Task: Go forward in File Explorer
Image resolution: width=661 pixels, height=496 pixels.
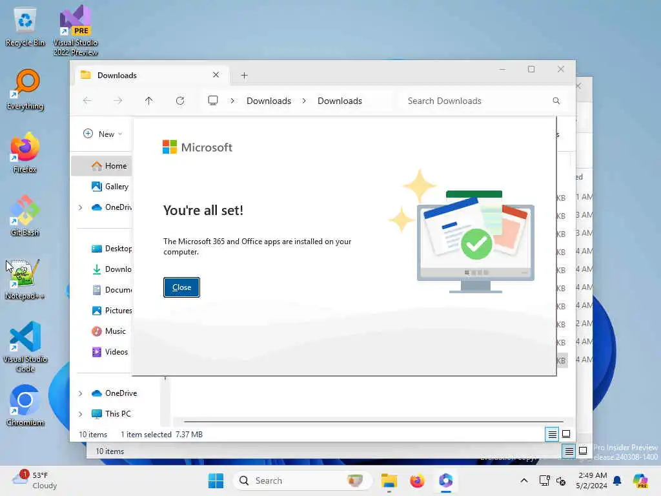Action: [x=118, y=101]
